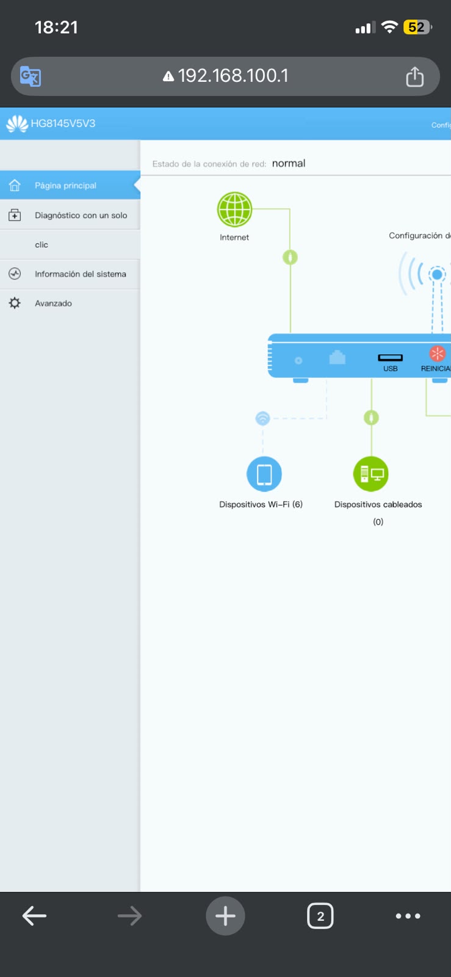Tap the Google Translate icon in address bar
Screen dimensions: 451x977
pos(31,76)
